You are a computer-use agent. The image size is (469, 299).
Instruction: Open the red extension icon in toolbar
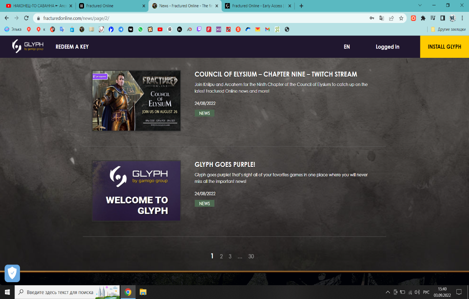[413, 18]
